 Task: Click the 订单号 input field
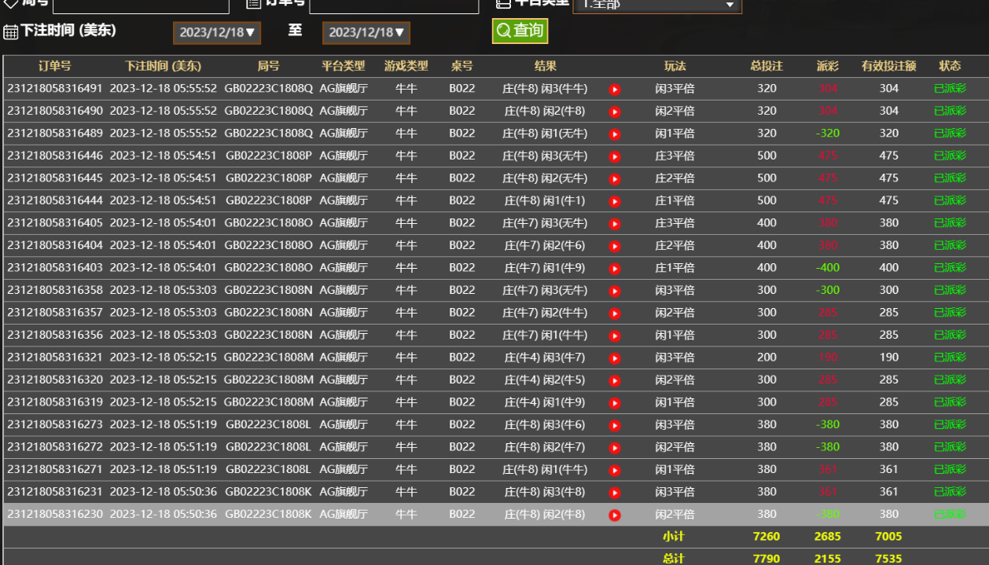pos(394,6)
